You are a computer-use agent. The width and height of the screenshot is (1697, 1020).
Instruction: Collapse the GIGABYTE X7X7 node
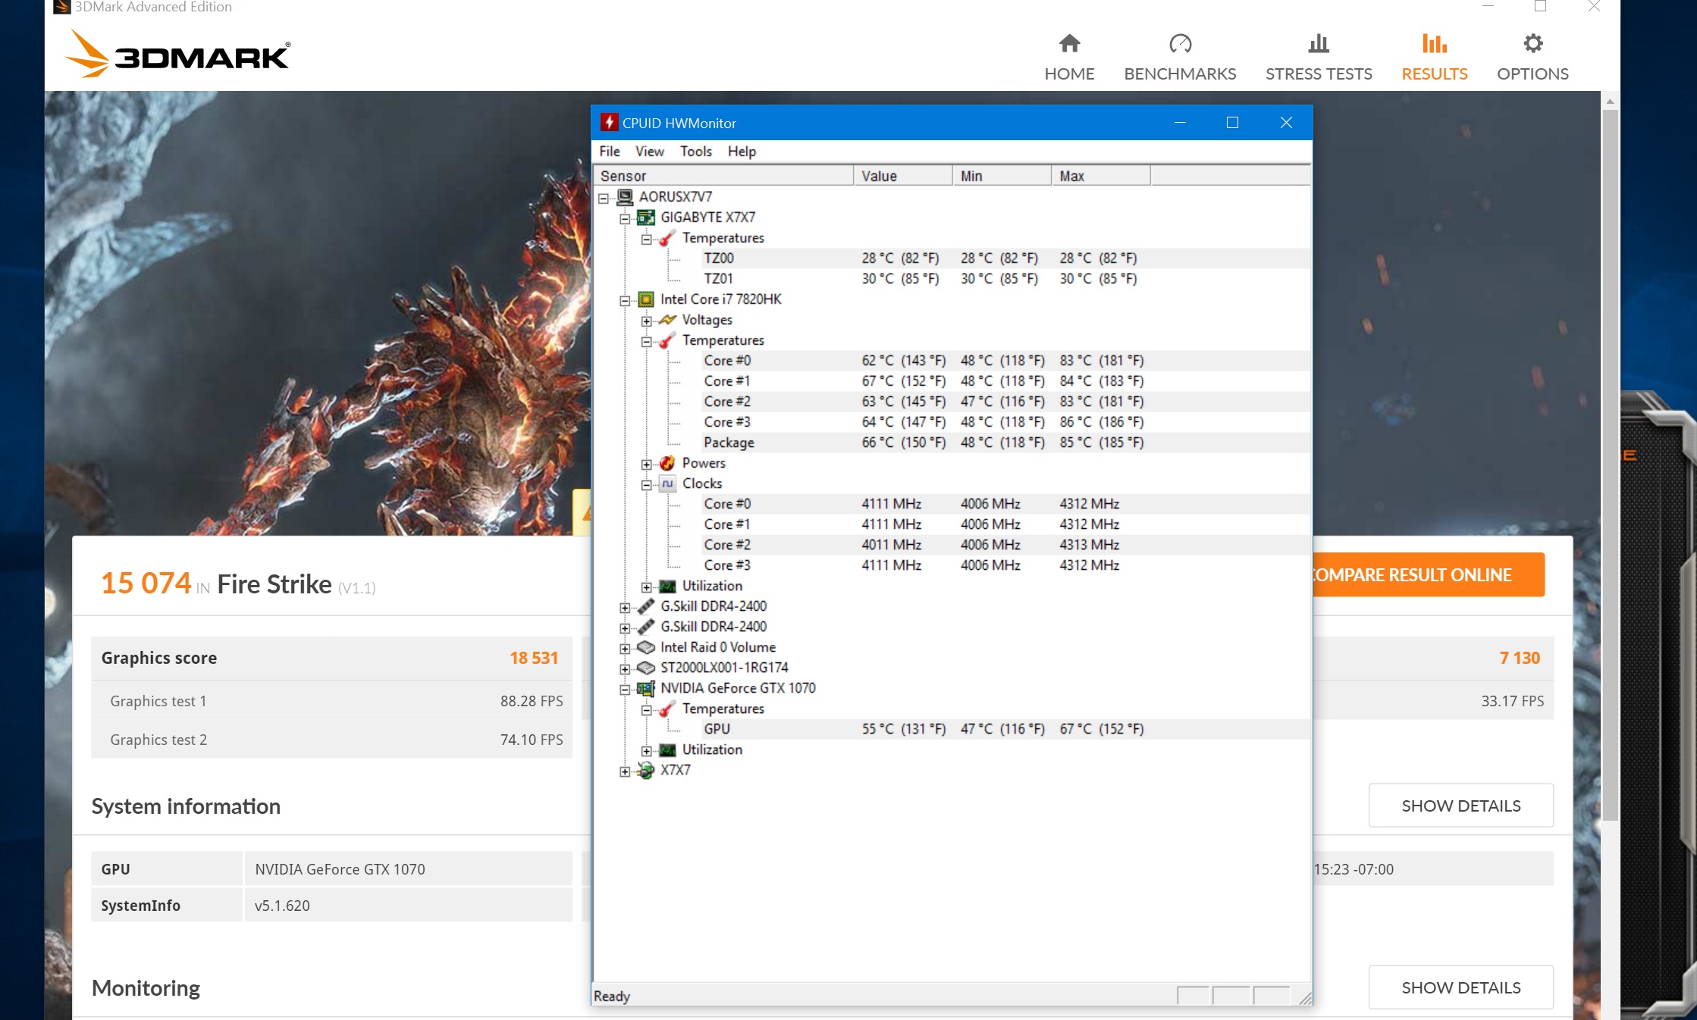point(625,219)
